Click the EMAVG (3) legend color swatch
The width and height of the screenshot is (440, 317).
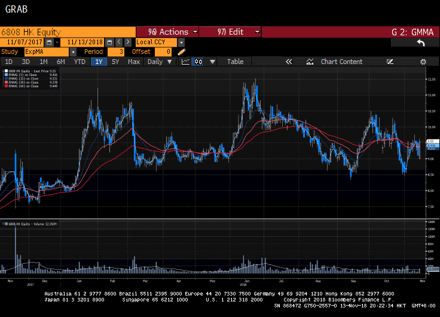point(6,75)
